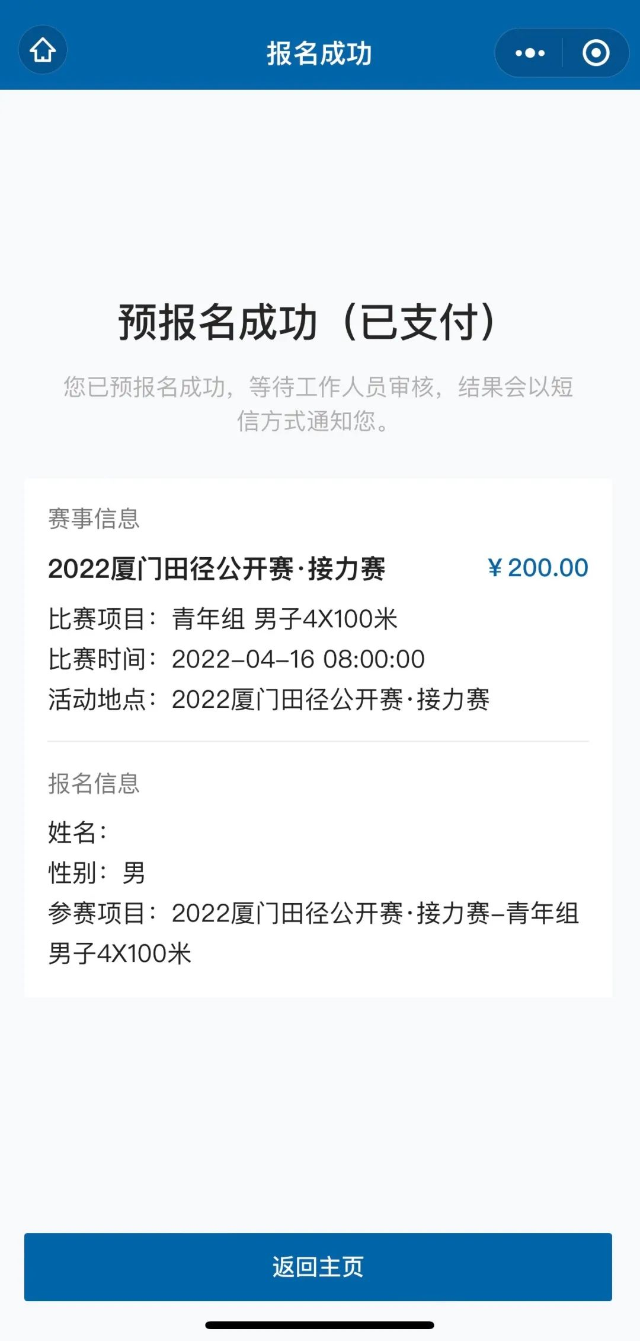Tap the home icon in header
The image size is (640, 1341).
[43, 50]
